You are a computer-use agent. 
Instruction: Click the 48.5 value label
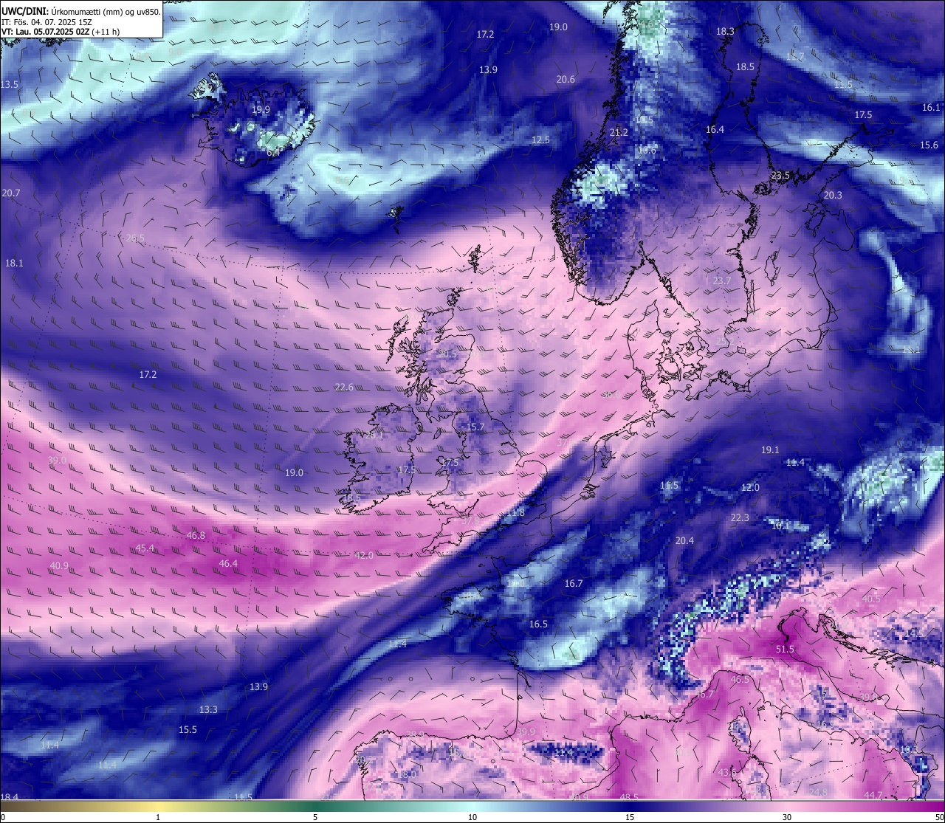(x=629, y=797)
